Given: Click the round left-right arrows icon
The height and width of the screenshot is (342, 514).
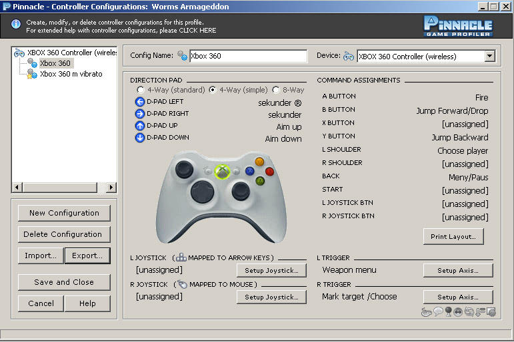Looking at the screenshot, I should [458, 312].
